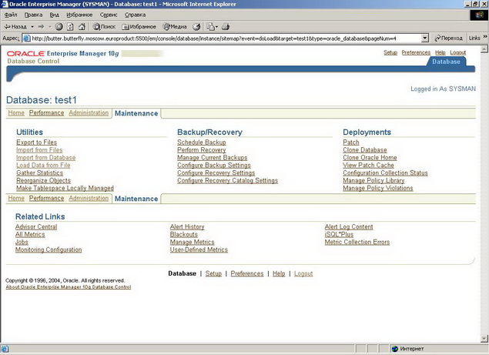Open Perform Recovery link
Viewport: 489px width, 355px height.
202,149
